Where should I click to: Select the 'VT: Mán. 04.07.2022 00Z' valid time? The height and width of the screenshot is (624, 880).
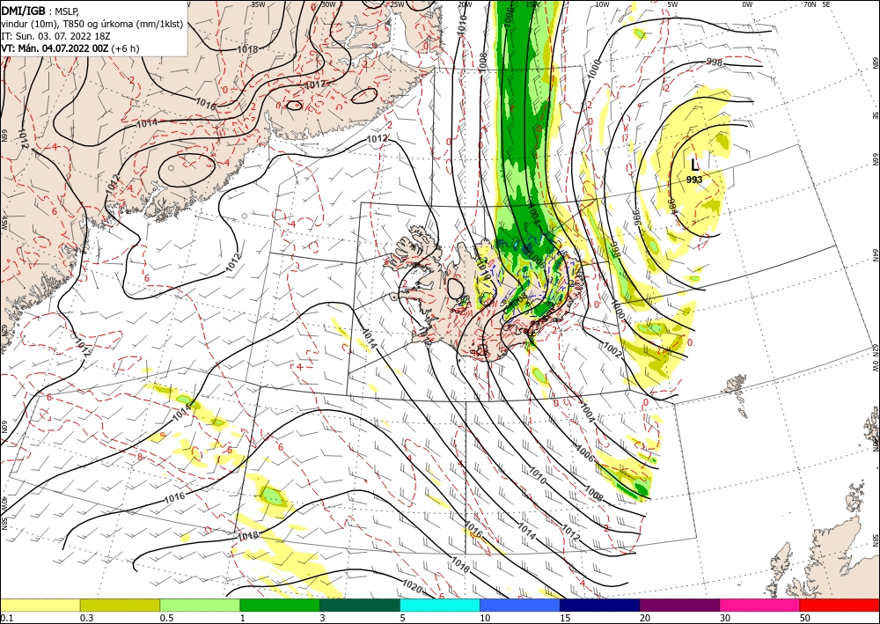pos(55,48)
